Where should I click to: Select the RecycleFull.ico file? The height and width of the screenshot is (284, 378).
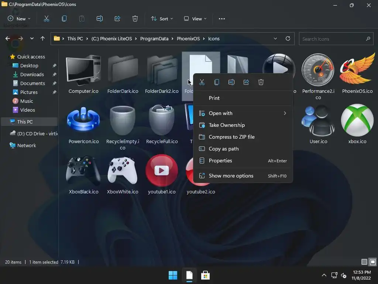[x=162, y=125]
